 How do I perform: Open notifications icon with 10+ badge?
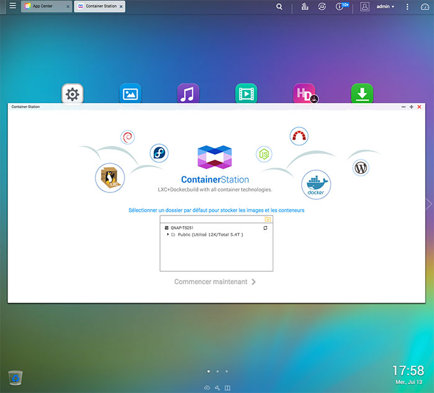click(x=341, y=6)
